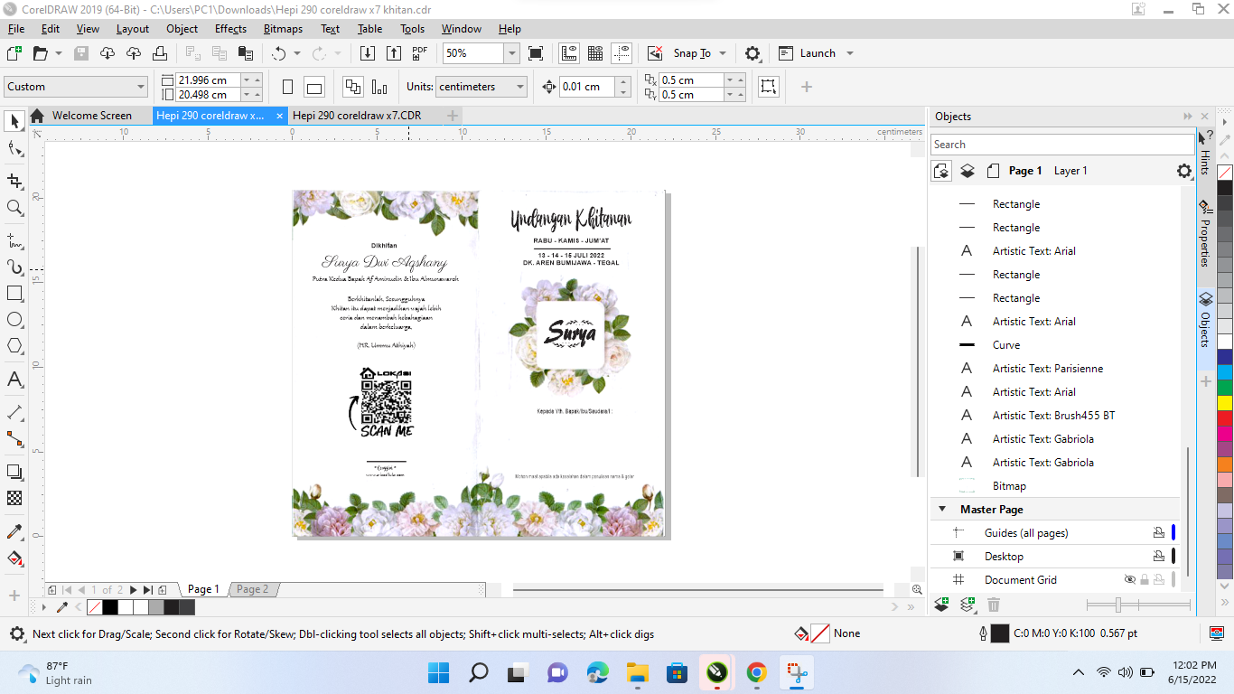The image size is (1234, 694).
Task: Open the Effects menu
Action: coord(230,29)
